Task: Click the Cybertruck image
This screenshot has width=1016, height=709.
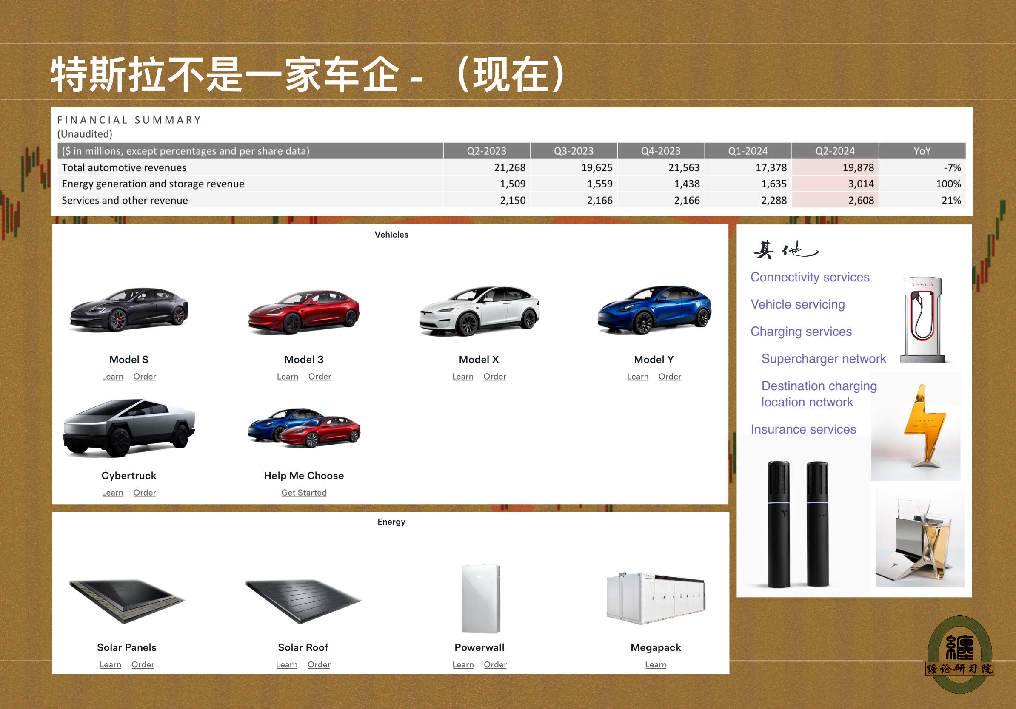Action: pyautogui.click(x=129, y=427)
